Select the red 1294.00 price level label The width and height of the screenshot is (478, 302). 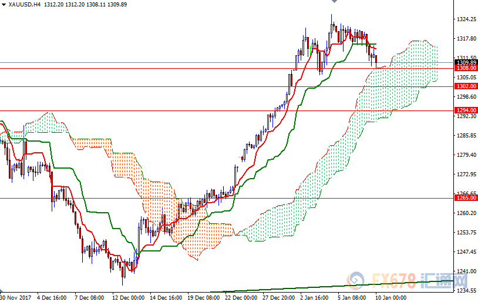[465, 110]
